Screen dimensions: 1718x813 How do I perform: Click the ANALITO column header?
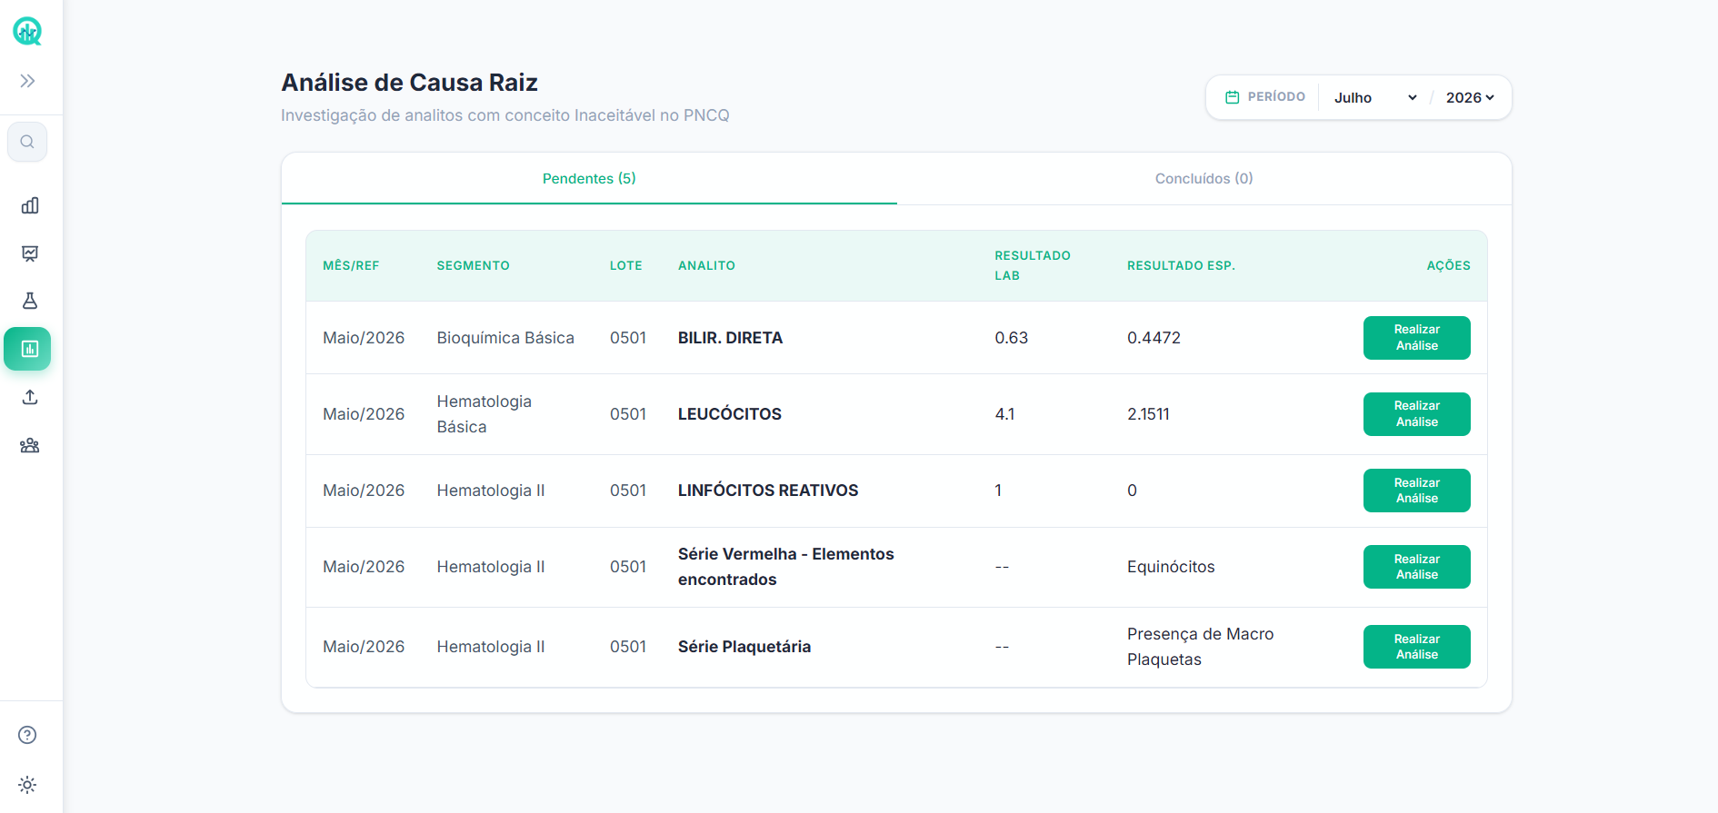coord(706,265)
